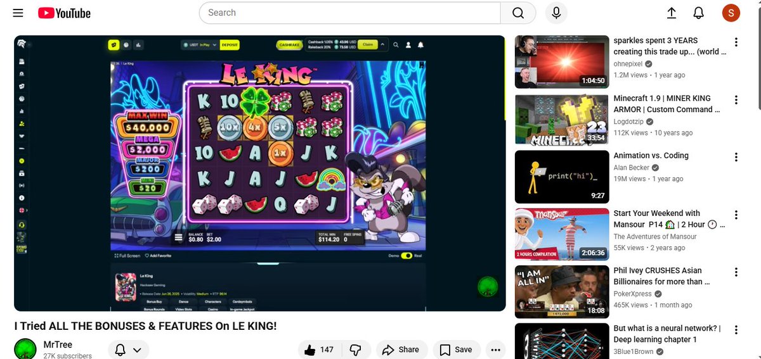This screenshot has width=761, height=359.
Task: Open the PokerXpress channel name
Action: [633, 294]
